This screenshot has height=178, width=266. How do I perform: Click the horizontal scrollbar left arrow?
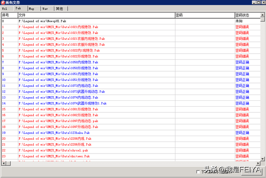point(4,163)
